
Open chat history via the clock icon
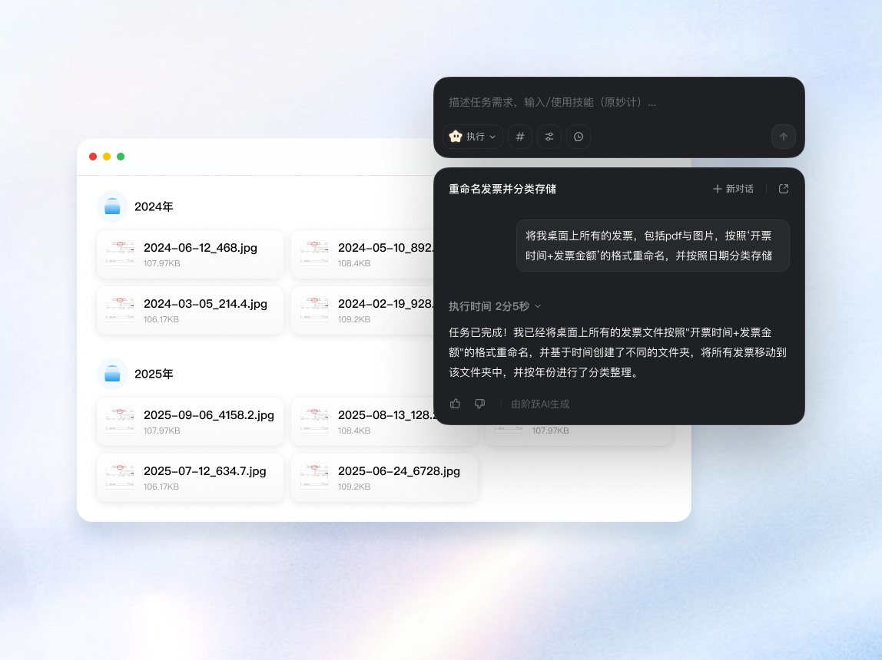pos(579,136)
